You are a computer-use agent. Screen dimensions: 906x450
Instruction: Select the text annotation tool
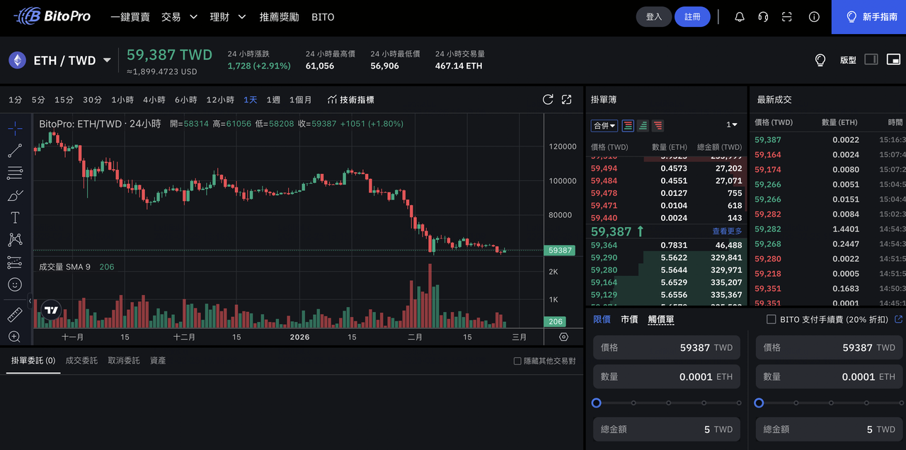(x=15, y=217)
